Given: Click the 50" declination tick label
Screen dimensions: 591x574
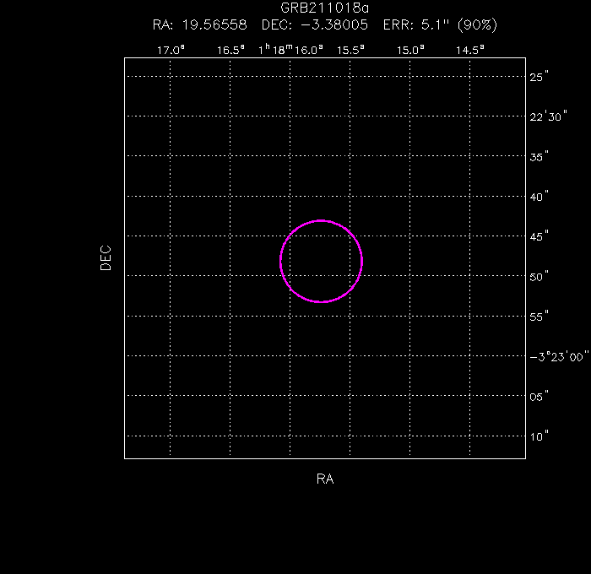Looking at the screenshot, I should click(539, 277).
